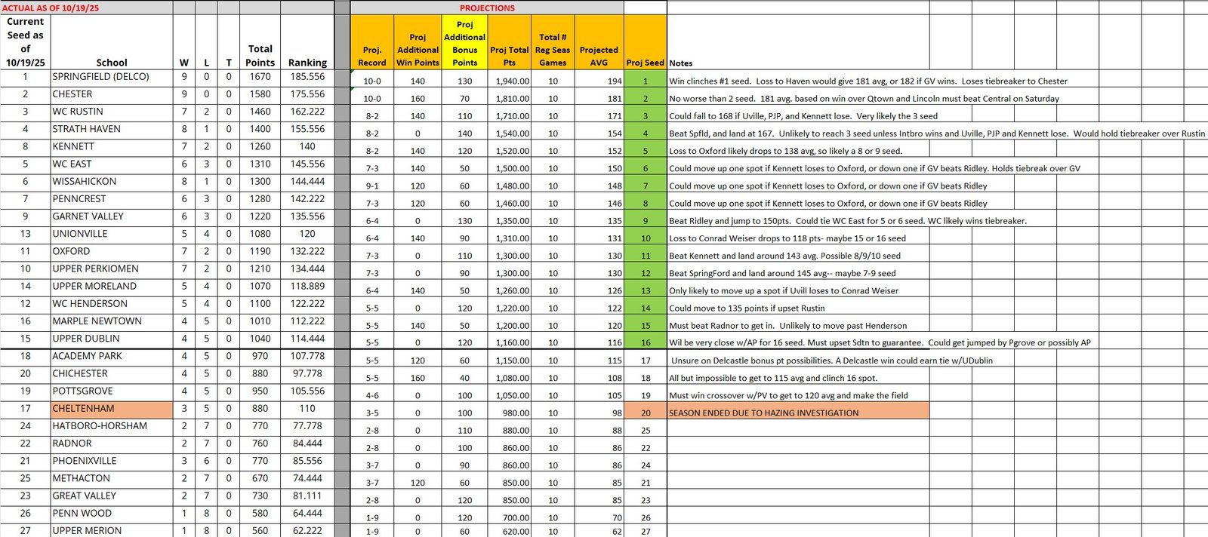Click the highlighted CHELTENHAM school cell
The width and height of the screenshot is (1208, 537).
[x=111, y=409]
